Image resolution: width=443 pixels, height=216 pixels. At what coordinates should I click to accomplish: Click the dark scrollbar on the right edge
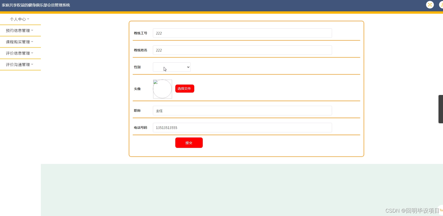click(x=441, y=109)
